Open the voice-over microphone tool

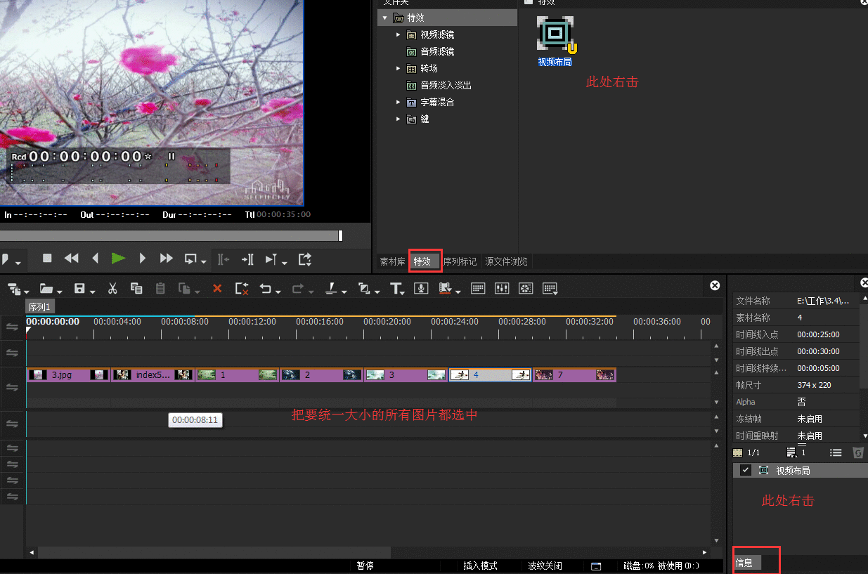pyautogui.click(x=421, y=288)
